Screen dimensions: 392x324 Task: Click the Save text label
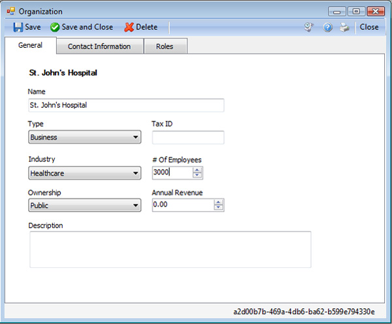tap(33, 27)
